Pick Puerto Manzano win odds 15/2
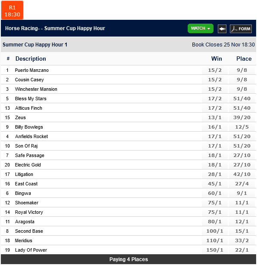Viewport: 257px width, 265px height. 215,70
